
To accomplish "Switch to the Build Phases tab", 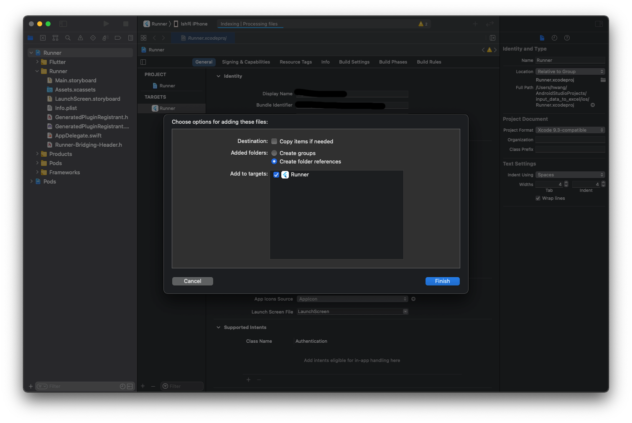I will point(393,62).
